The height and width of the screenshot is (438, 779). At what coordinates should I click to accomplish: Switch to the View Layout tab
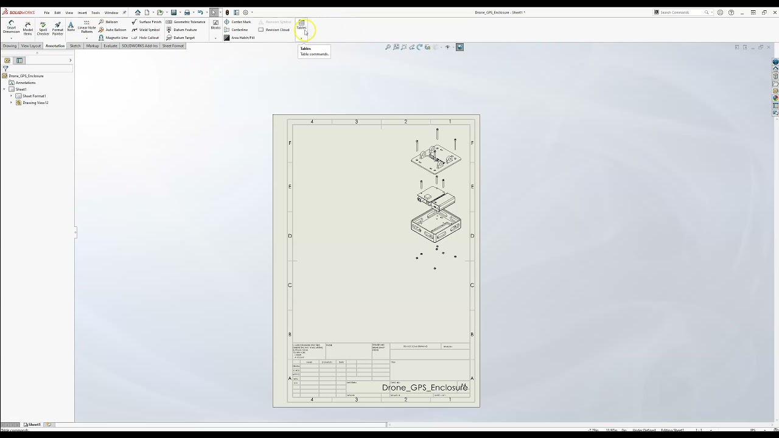(x=30, y=46)
